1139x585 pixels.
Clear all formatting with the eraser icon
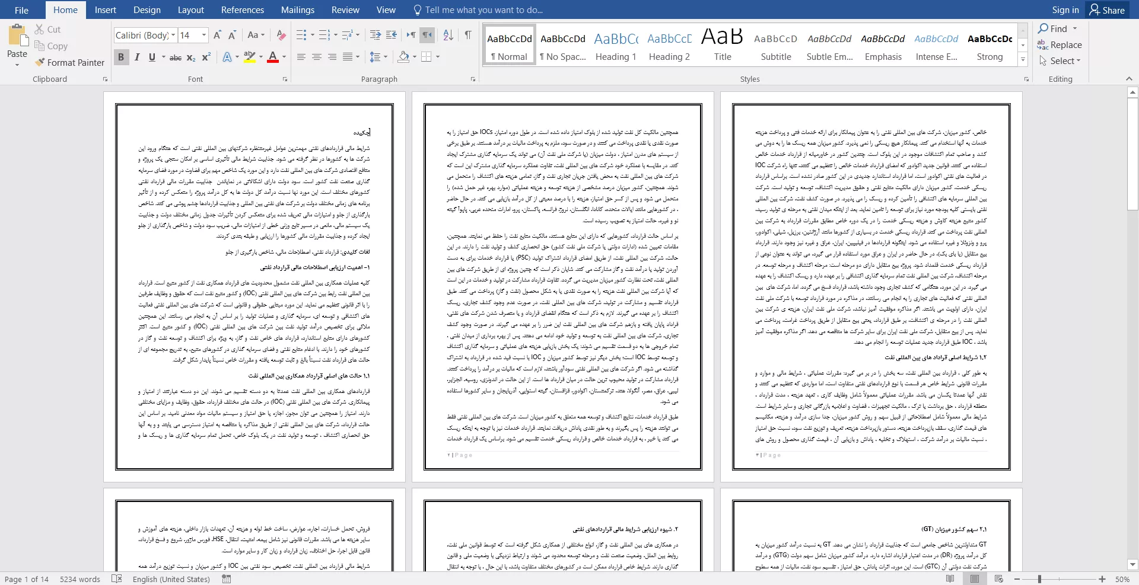point(281,35)
